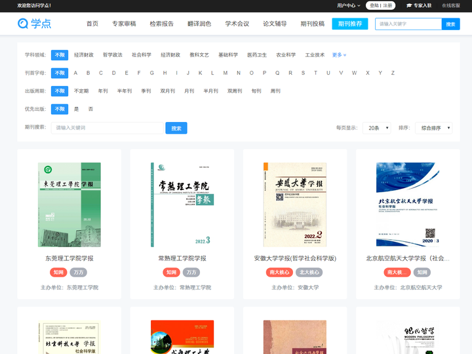Viewport: 472px width, 354px height.
Task: Select 否 for 优先出版
Action: [90, 109]
